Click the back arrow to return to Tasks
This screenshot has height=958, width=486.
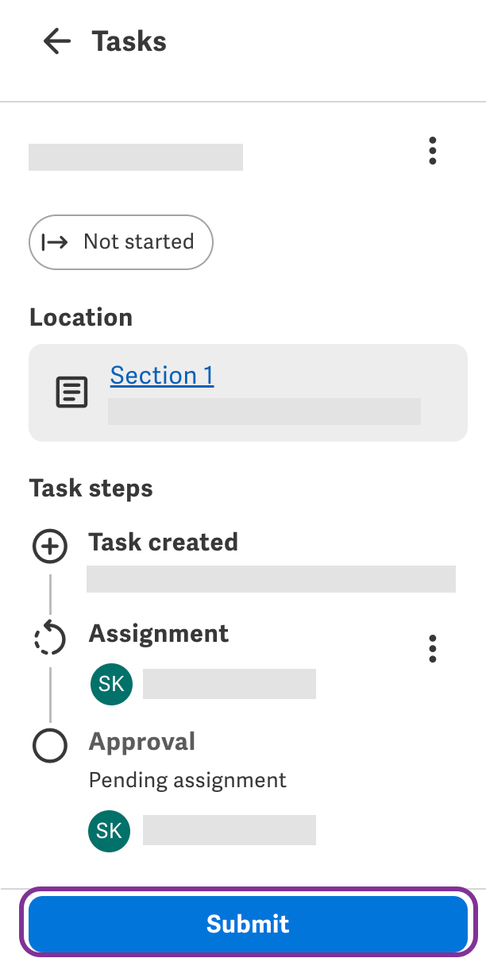pyautogui.click(x=56, y=41)
